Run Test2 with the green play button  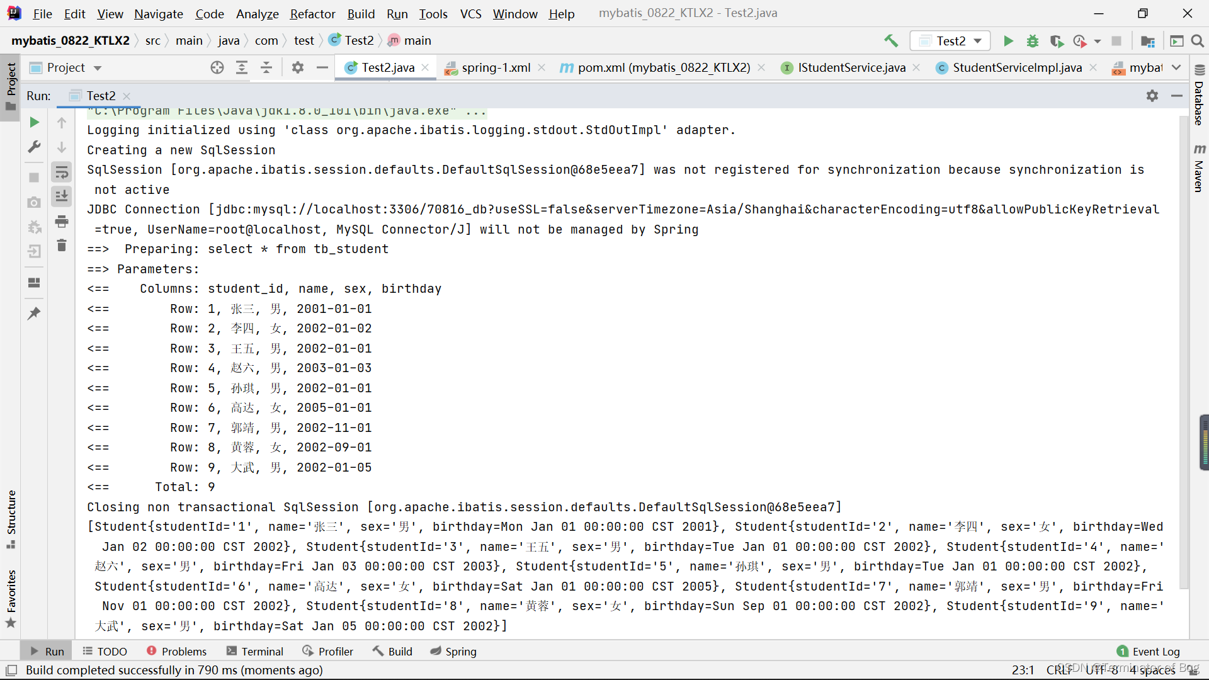tap(1008, 41)
